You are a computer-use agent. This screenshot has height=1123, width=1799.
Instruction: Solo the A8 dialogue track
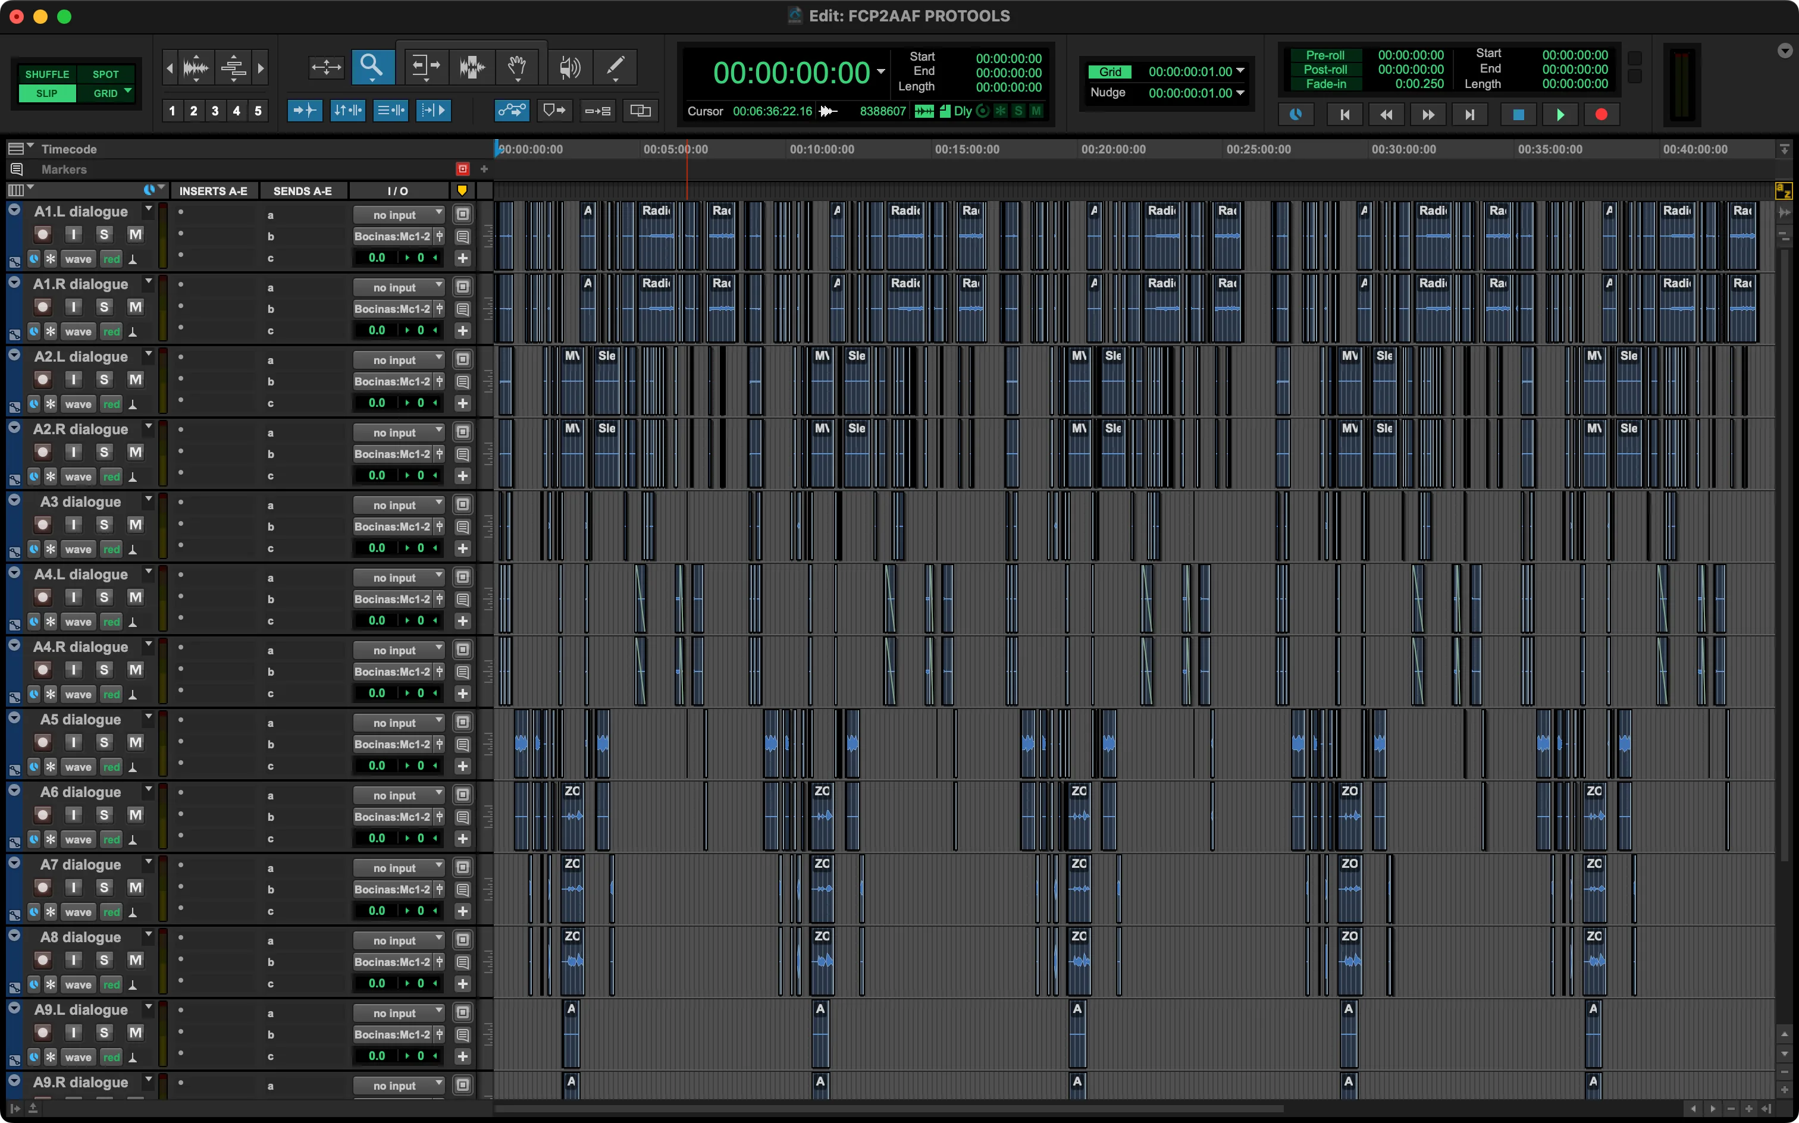pyautogui.click(x=104, y=961)
